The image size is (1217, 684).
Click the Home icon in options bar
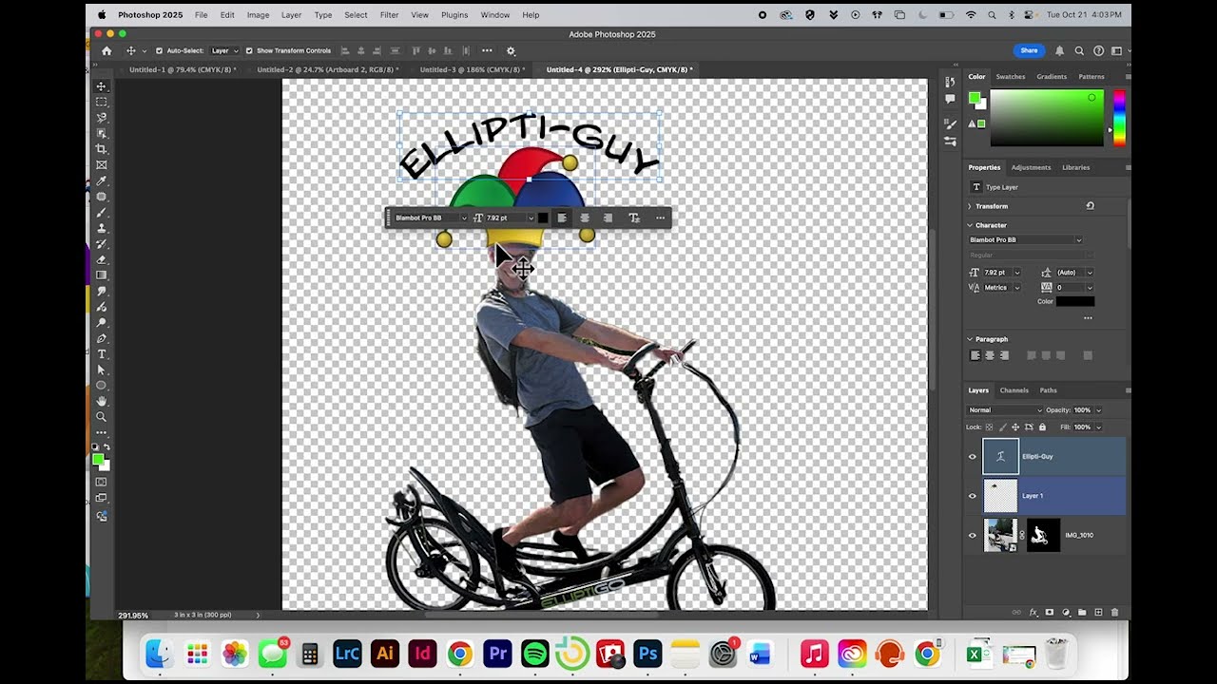[x=106, y=50]
